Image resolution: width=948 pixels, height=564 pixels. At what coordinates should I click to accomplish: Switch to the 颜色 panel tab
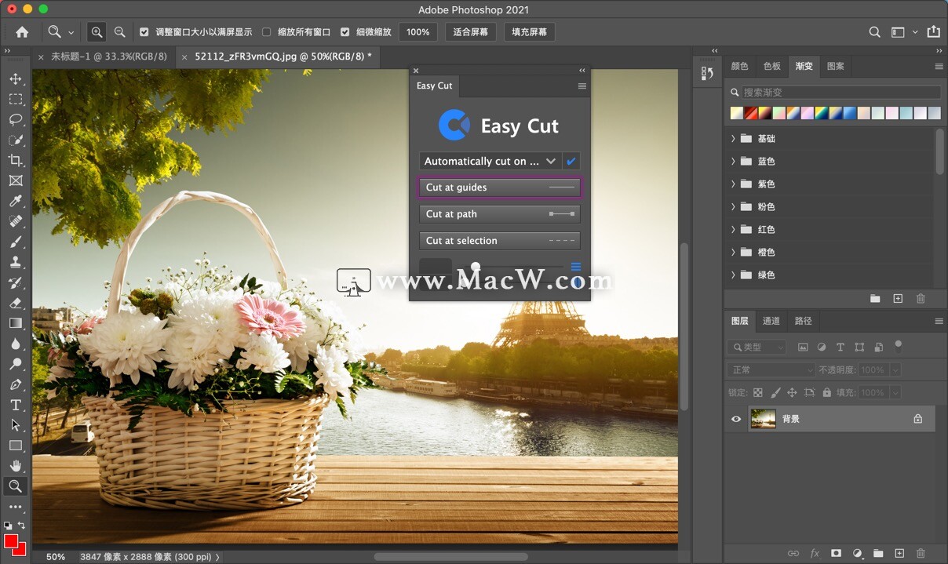point(739,66)
